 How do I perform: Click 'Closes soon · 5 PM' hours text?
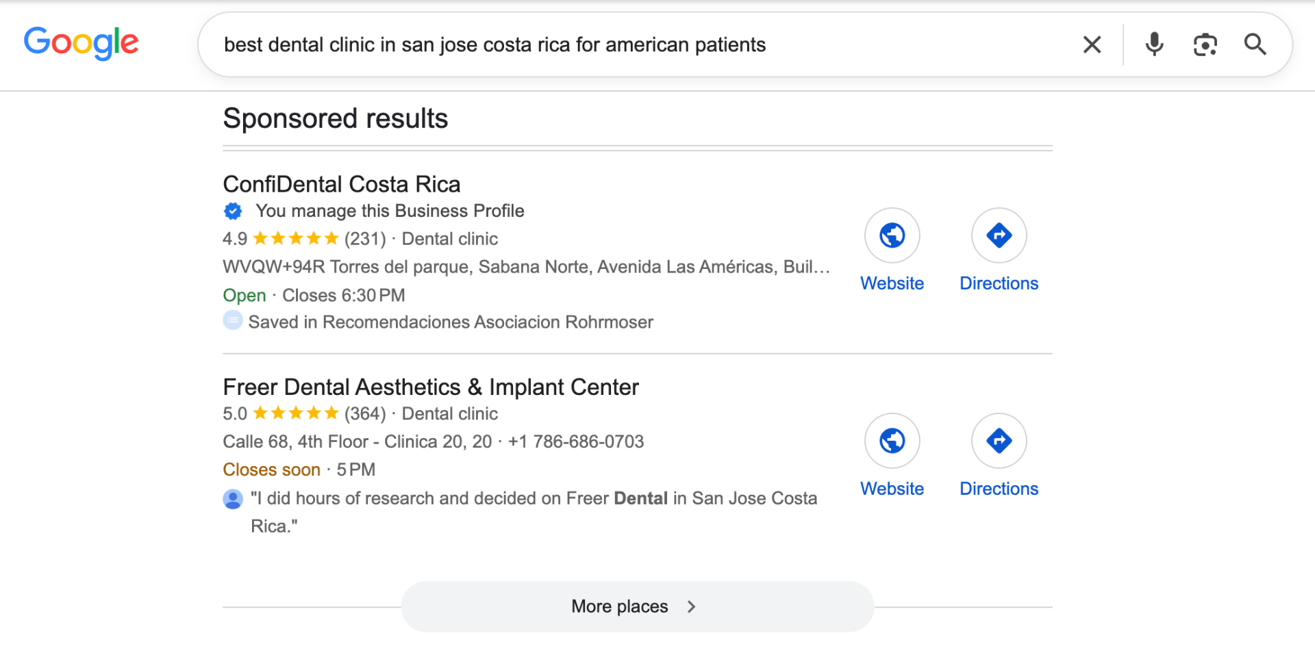tap(299, 470)
